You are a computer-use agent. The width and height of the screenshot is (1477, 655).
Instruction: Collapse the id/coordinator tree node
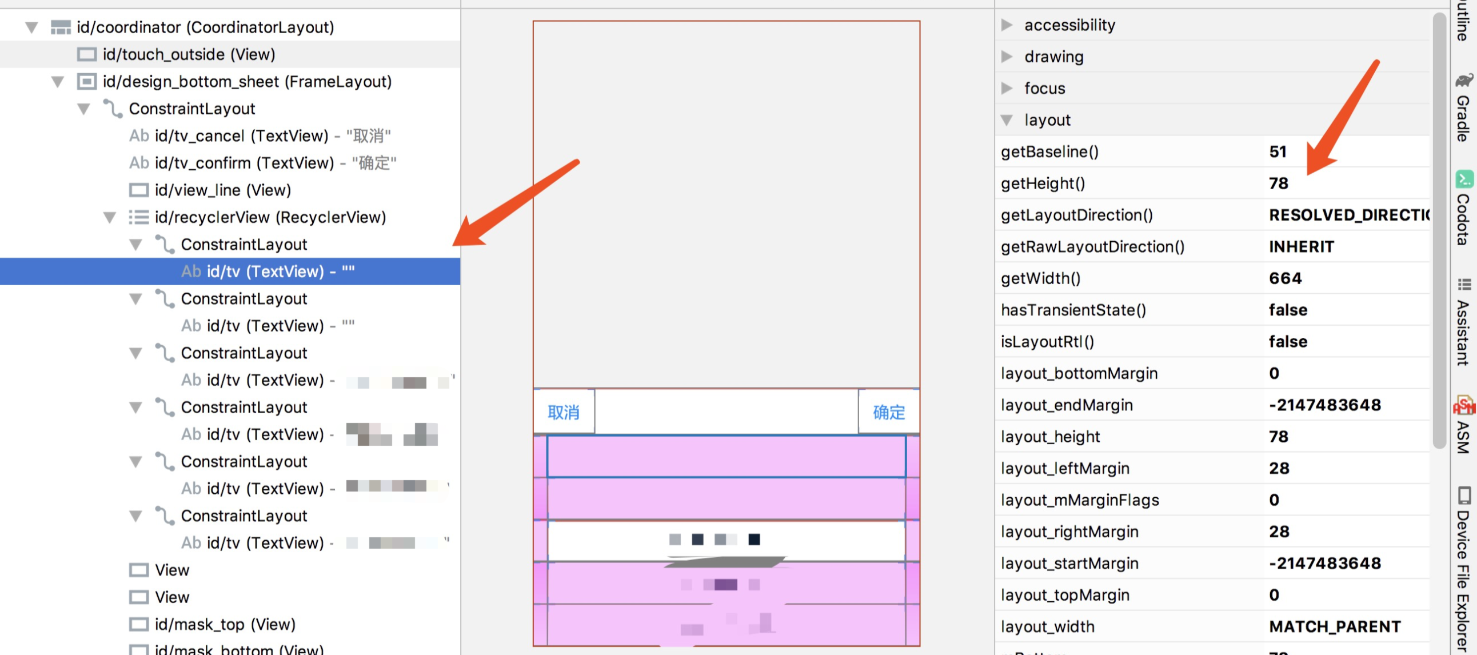32,27
